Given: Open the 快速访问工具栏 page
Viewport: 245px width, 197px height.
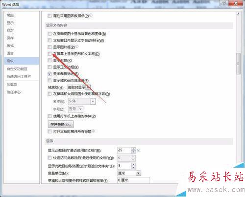Looking at the screenshot, I should click(x=19, y=76).
